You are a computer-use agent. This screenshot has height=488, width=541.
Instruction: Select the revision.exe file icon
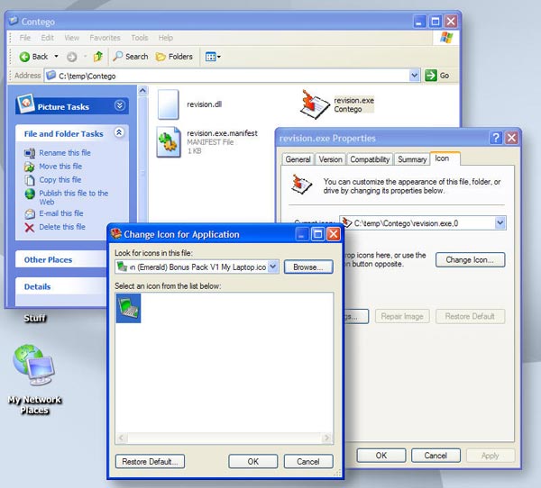click(x=315, y=104)
